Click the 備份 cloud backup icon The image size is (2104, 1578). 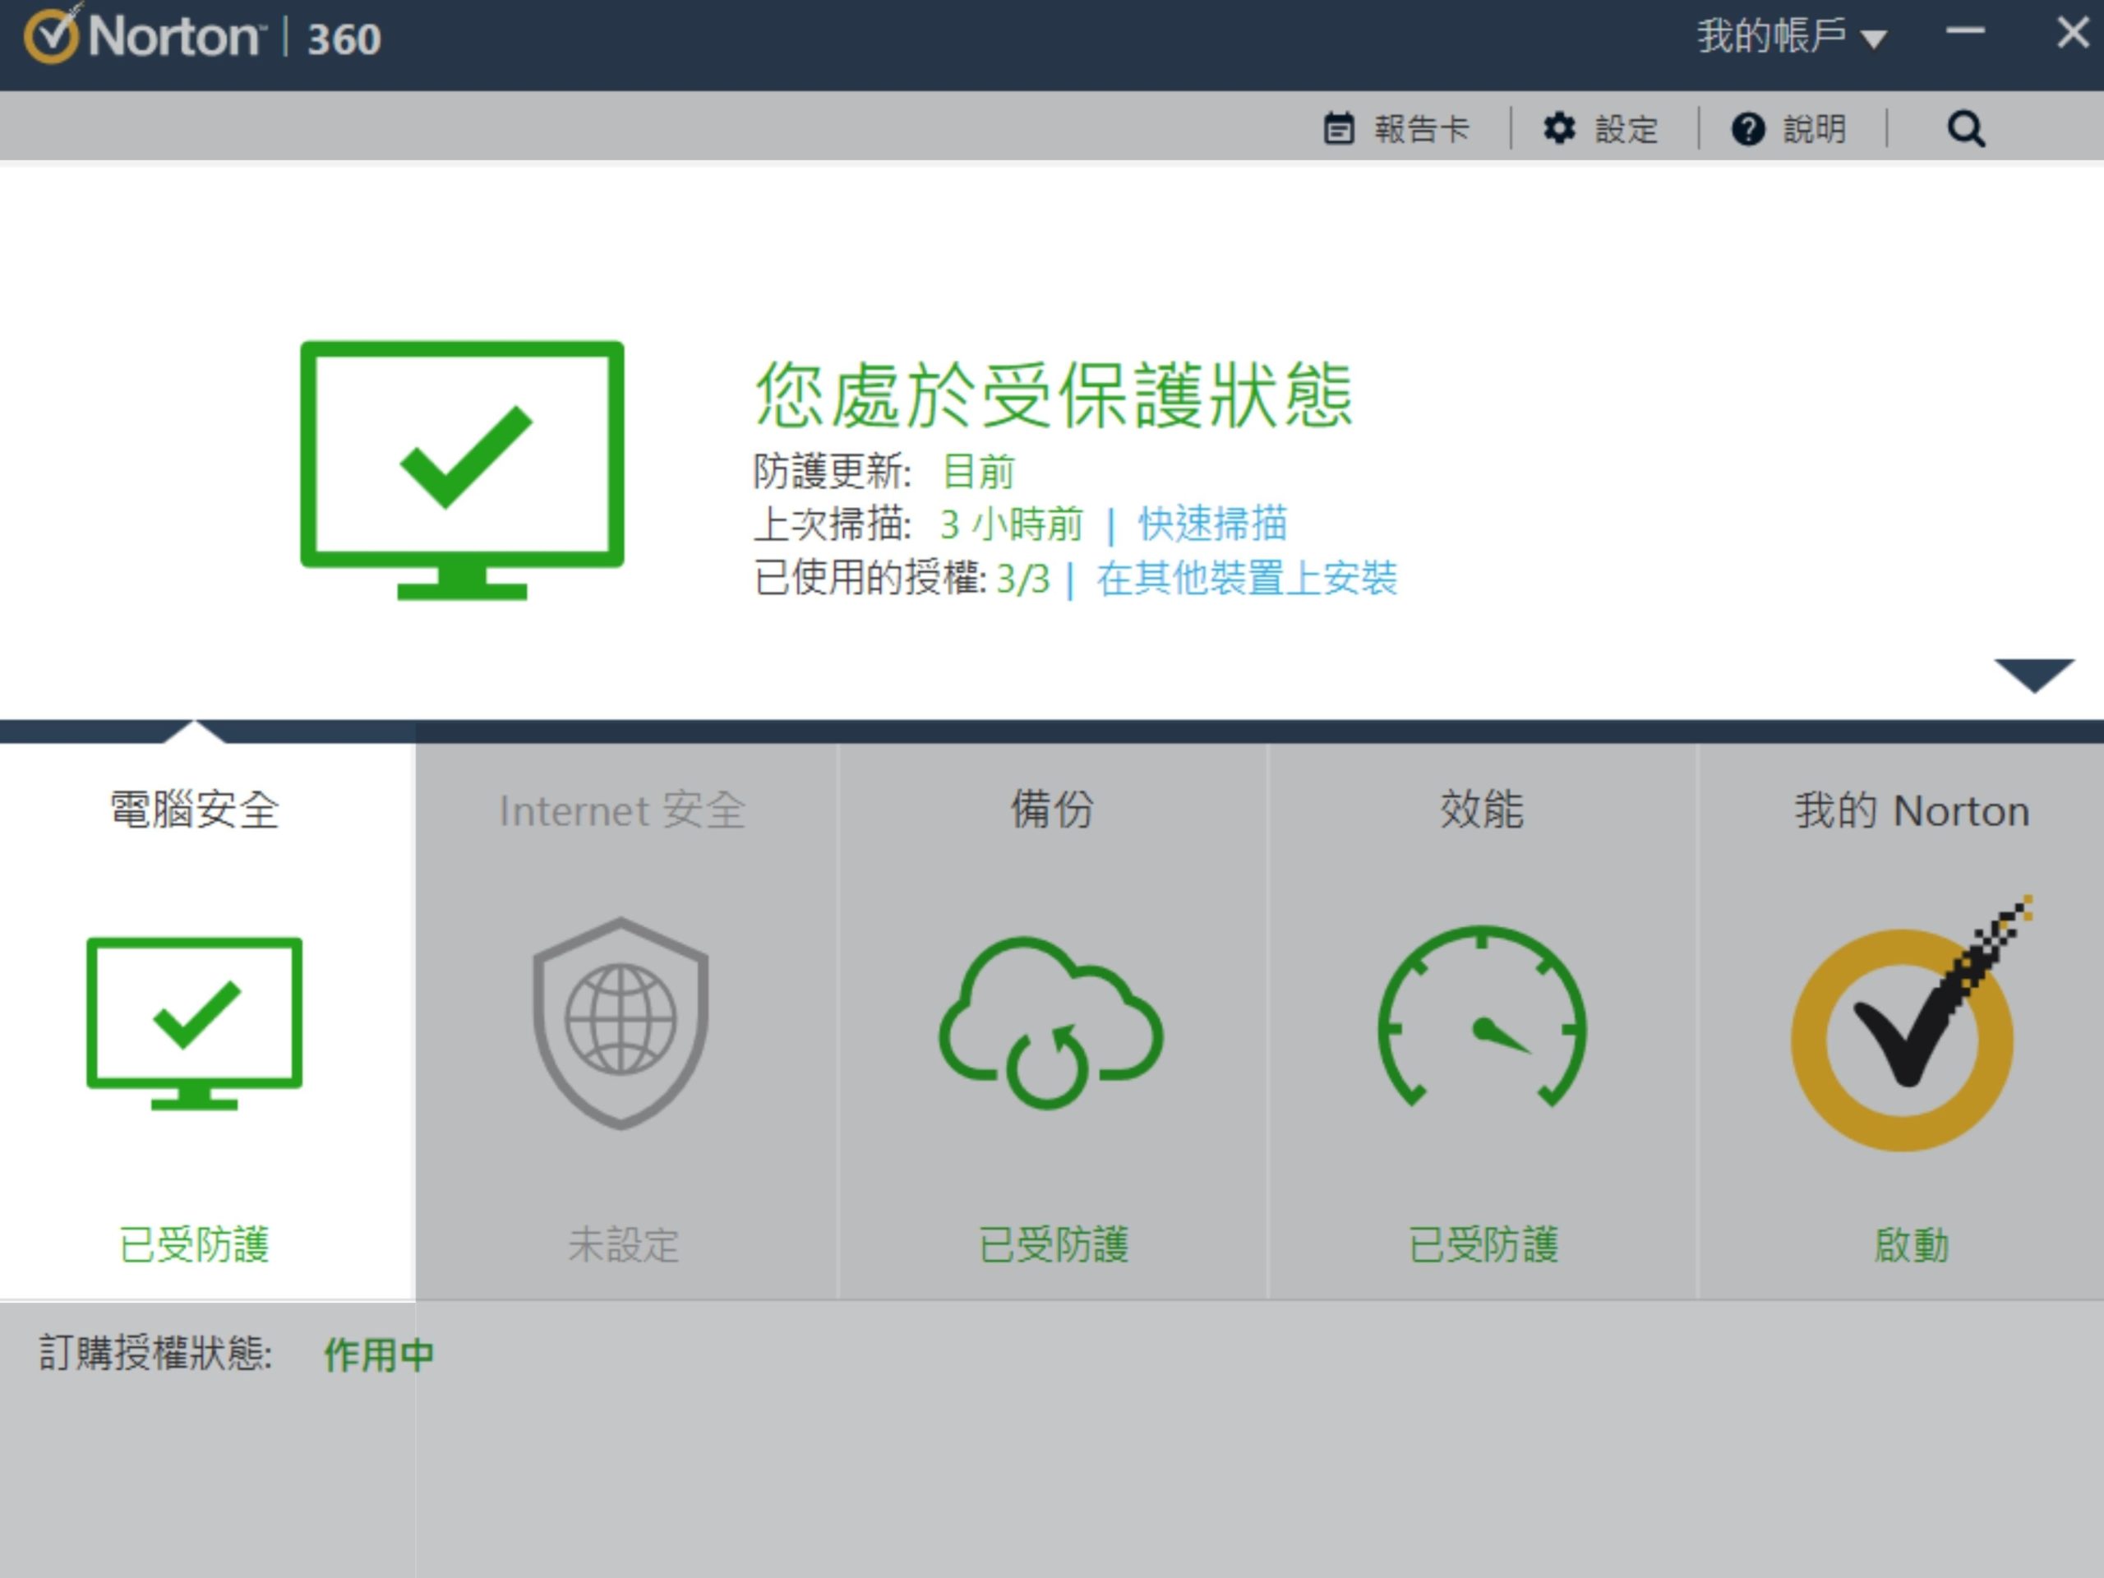click(x=1050, y=1023)
